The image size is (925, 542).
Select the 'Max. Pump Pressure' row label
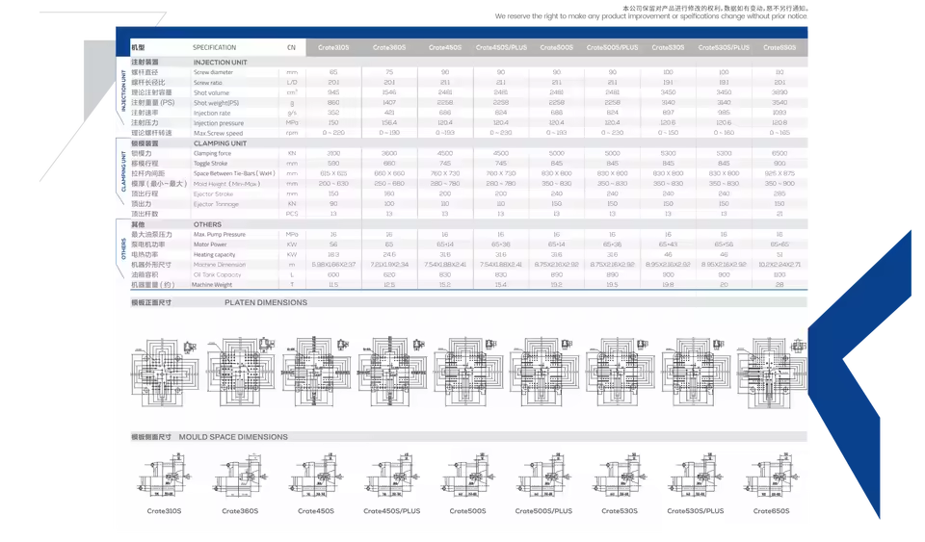coord(220,235)
